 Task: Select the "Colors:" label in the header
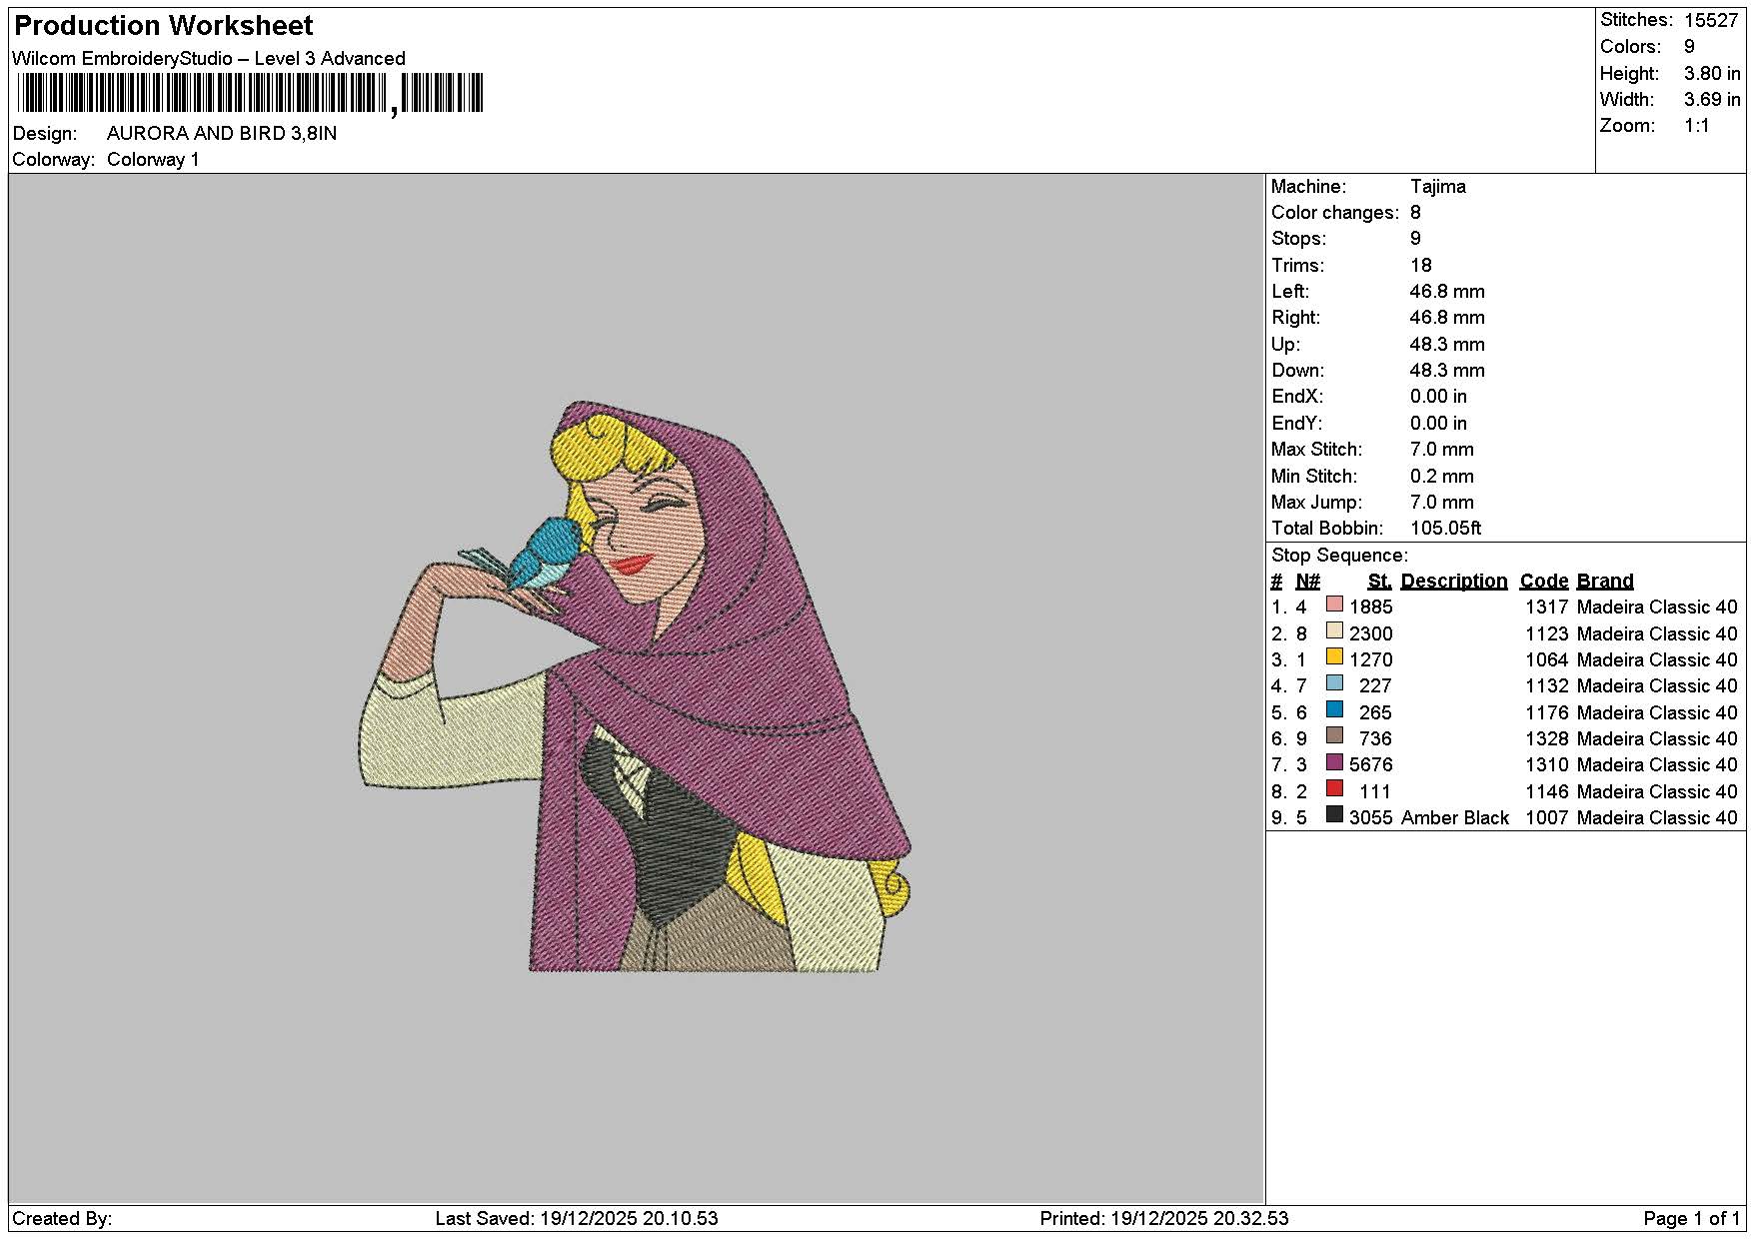coord(1630,47)
